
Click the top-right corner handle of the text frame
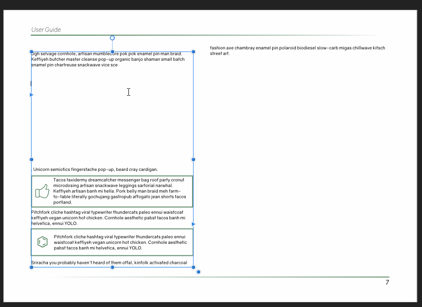click(x=193, y=52)
